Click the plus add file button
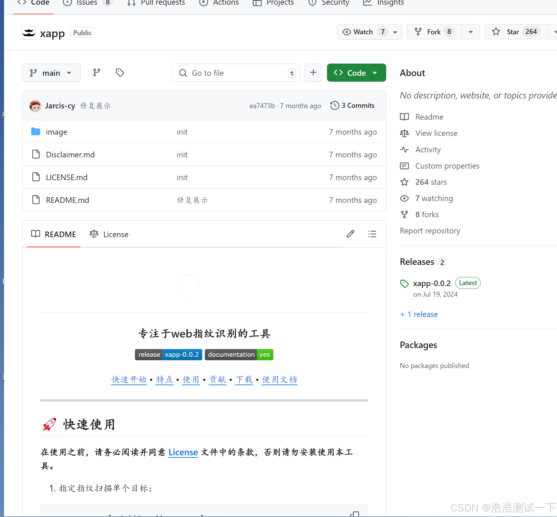Image resolution: width=557 pixels, height=517 pixels. pos(313,73)
